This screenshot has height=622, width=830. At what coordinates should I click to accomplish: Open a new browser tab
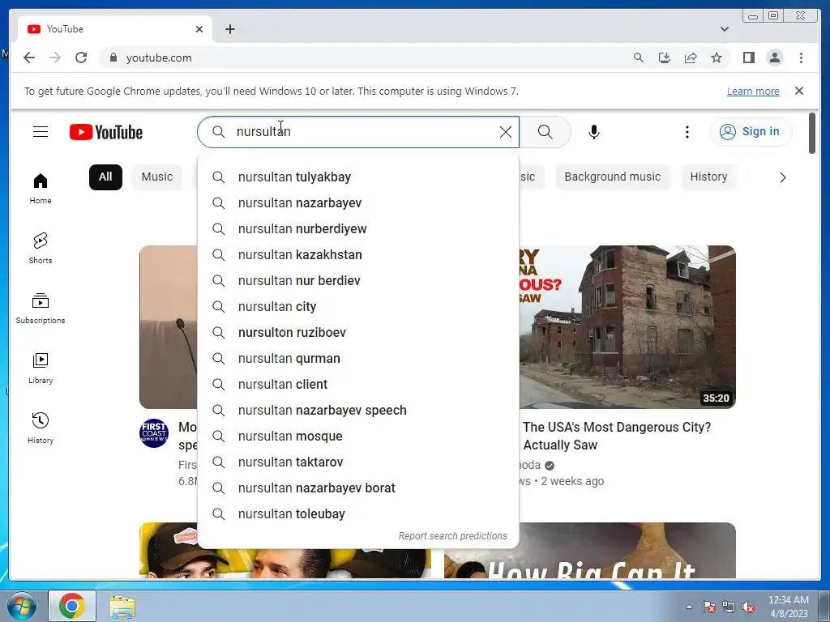tap(229, 29)
